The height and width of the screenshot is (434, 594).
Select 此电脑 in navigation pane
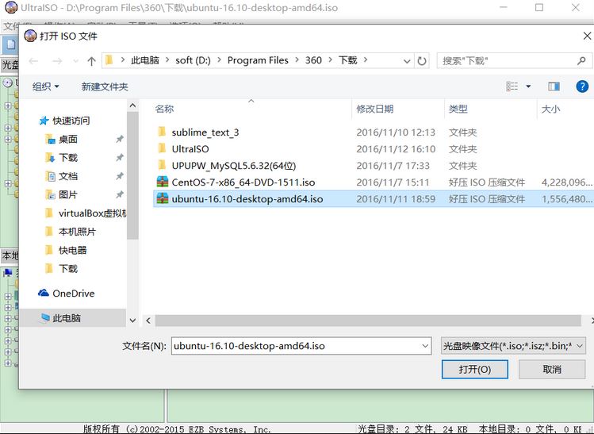point(67,318)
